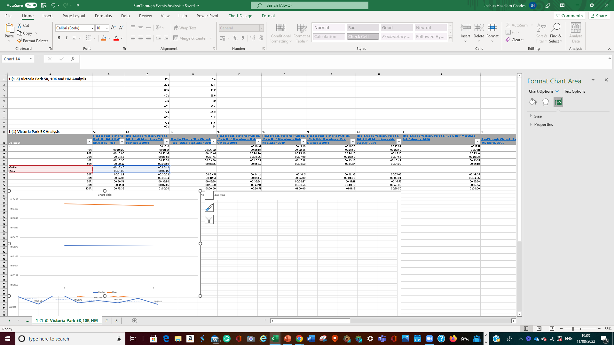Select Fill & Line paint bucket icon
614x345 pixels.
(x=533, y=102)
